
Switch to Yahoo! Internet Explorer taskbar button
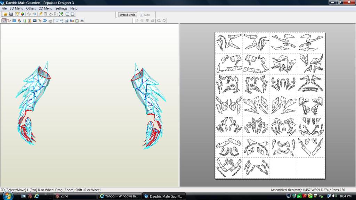(119, 196)
